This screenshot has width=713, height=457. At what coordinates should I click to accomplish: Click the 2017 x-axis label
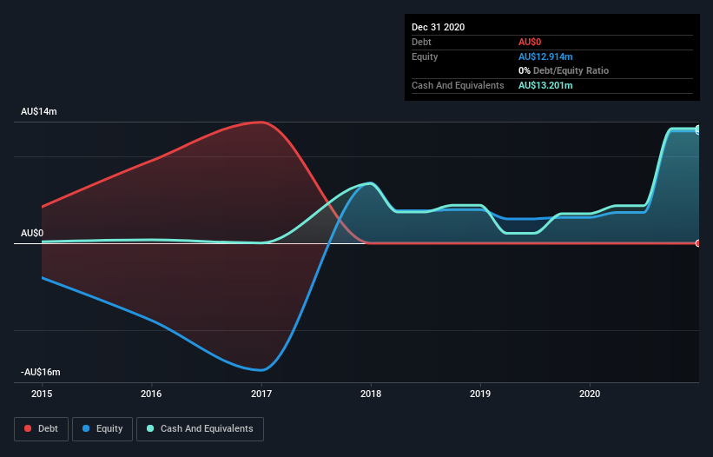click(261, 394)
